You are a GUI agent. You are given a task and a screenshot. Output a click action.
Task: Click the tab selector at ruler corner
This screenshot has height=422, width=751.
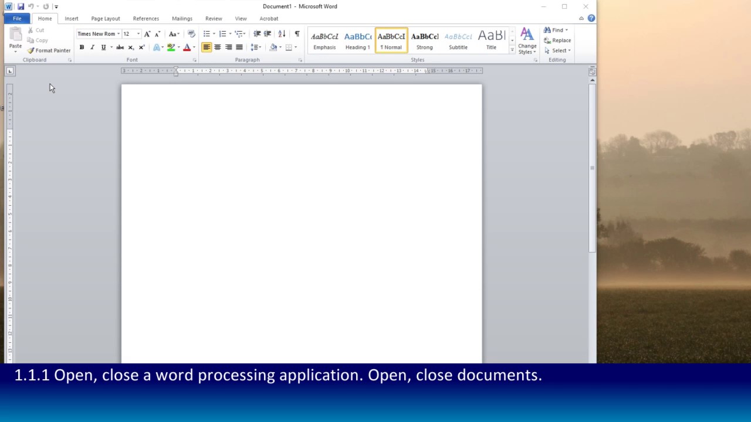coord(9,71)
